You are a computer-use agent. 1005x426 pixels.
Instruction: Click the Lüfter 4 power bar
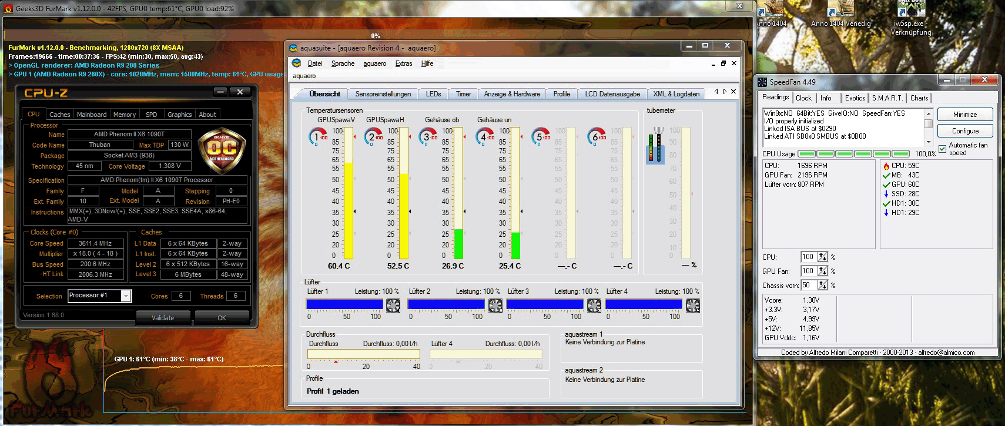coord(644,304)
